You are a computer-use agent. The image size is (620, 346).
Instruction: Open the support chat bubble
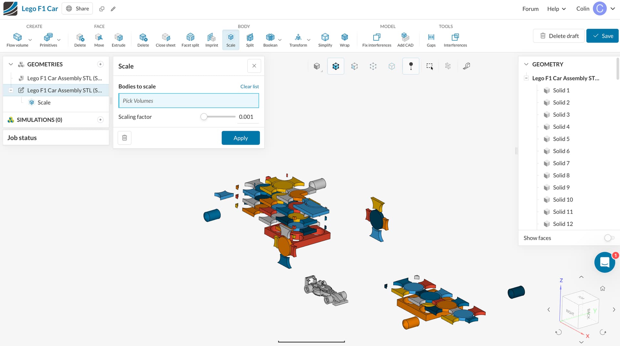604,262
